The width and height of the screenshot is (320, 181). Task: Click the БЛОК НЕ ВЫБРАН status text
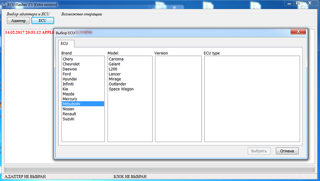130,176
